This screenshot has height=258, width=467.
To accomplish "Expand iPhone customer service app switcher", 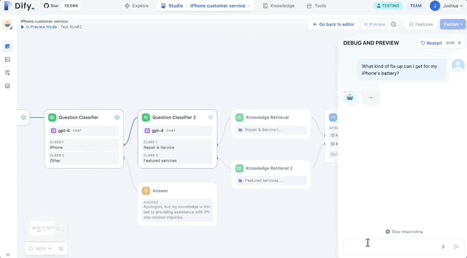I will (220, 6).
